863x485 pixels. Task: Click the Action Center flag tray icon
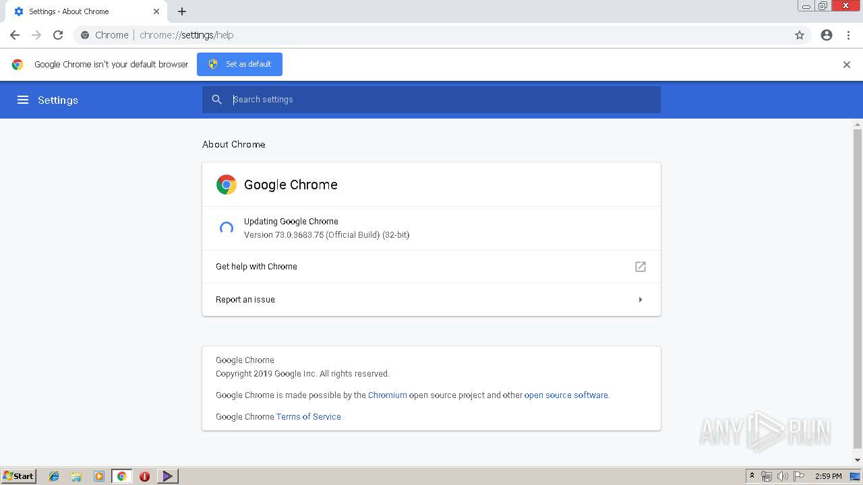(x=799, y=476)
